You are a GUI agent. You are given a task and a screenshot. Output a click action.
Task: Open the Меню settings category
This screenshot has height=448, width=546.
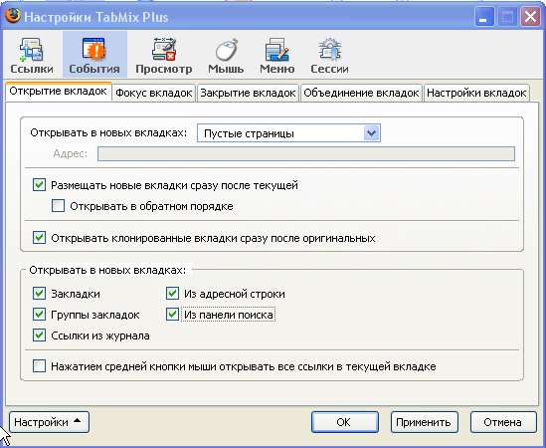[x=277, y=55]
